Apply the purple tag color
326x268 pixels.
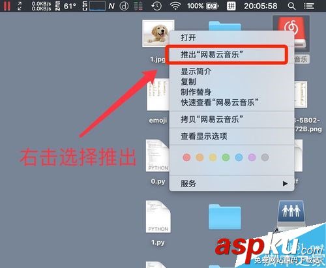click(252, 157)
